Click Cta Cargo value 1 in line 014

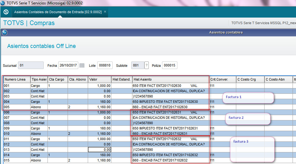tap(58, 155)
